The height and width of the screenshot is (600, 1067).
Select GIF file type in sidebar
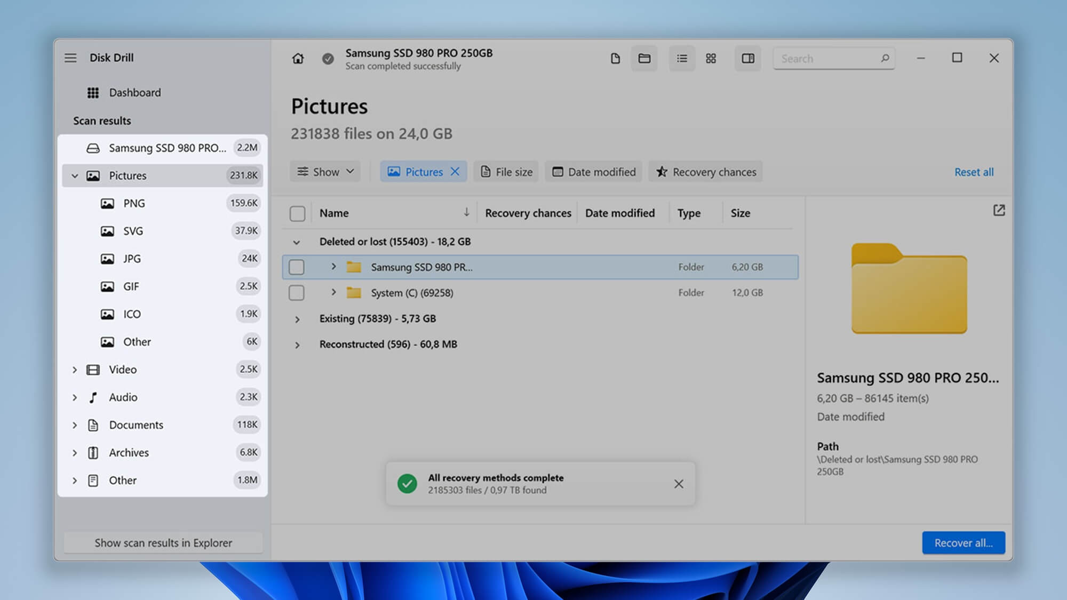163,286
